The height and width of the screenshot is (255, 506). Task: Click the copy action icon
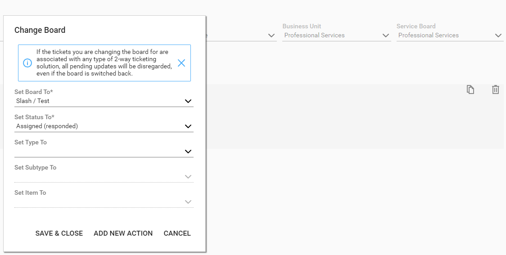pos(470,89)
